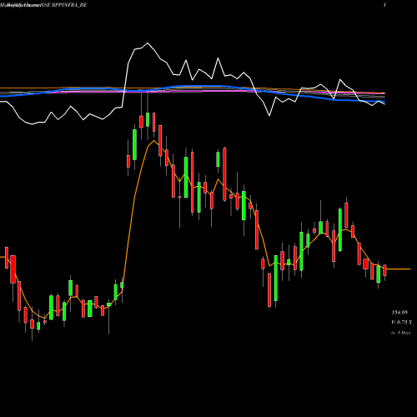Viewport: 417px width, 417px height.
Task: Click the NSE RPPINFRA_BE chart title
Action: [63, 5]
